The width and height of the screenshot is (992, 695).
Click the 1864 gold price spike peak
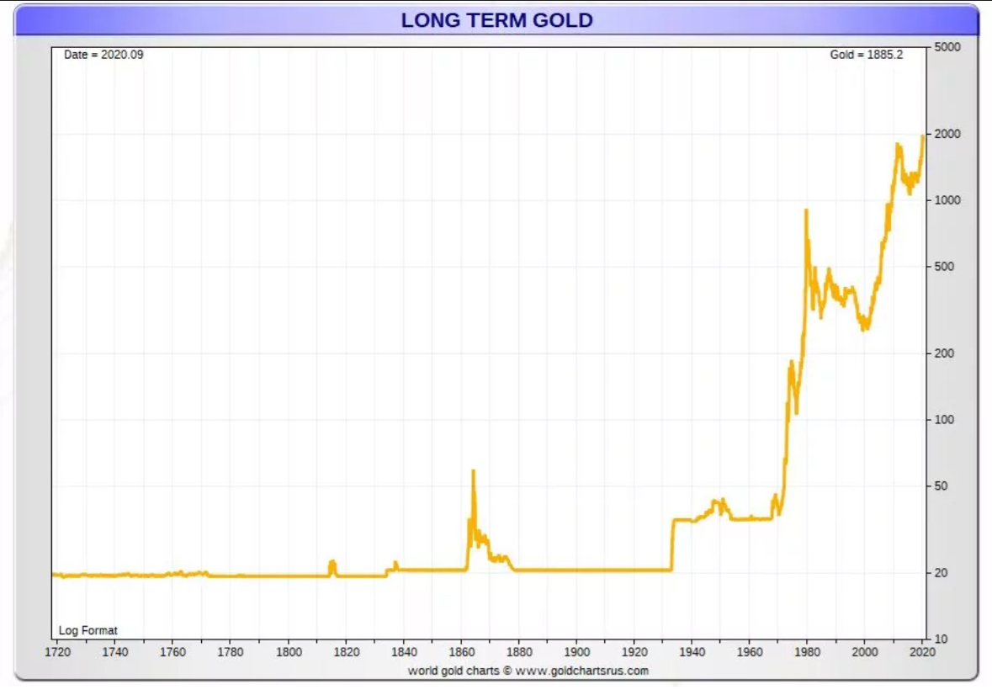(x=473, y=472)
